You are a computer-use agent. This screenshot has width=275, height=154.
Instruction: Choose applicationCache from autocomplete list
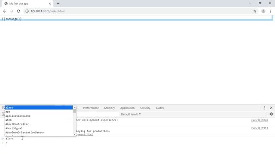[39, 116]
